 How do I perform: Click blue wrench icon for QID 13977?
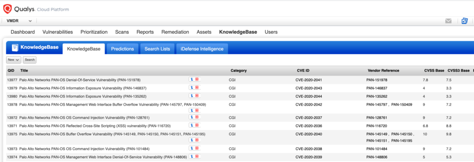pos(192,79)
